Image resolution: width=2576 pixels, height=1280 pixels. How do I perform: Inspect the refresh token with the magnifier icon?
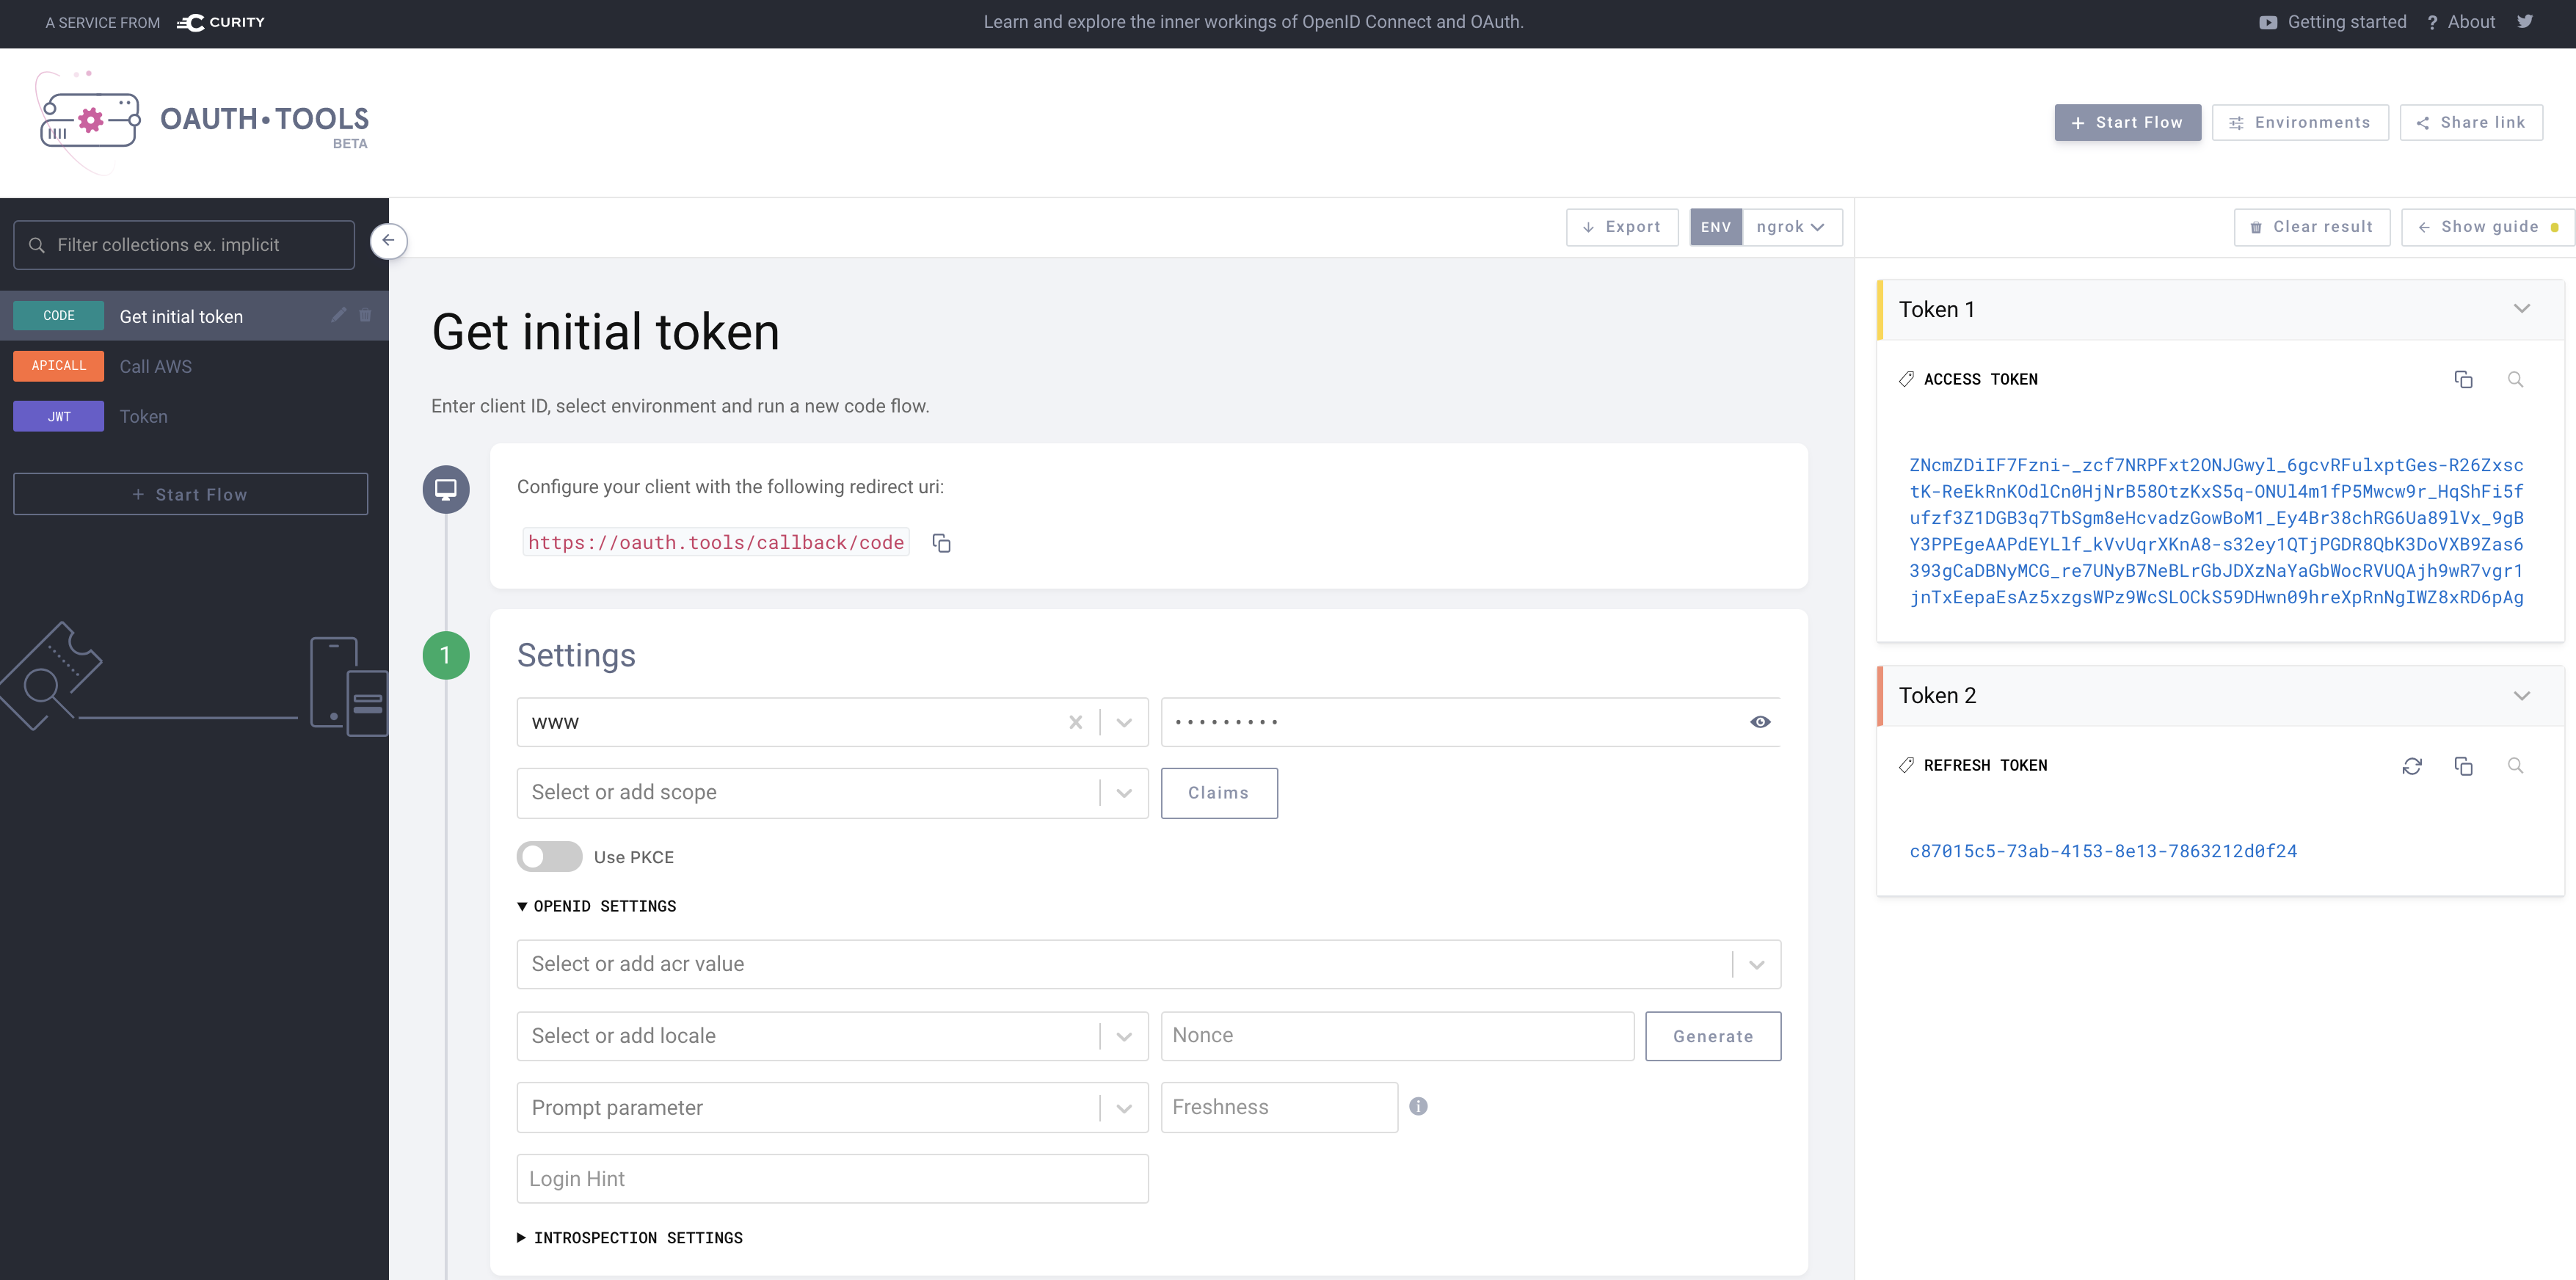pyautogui.click(x=2516, y=766)
